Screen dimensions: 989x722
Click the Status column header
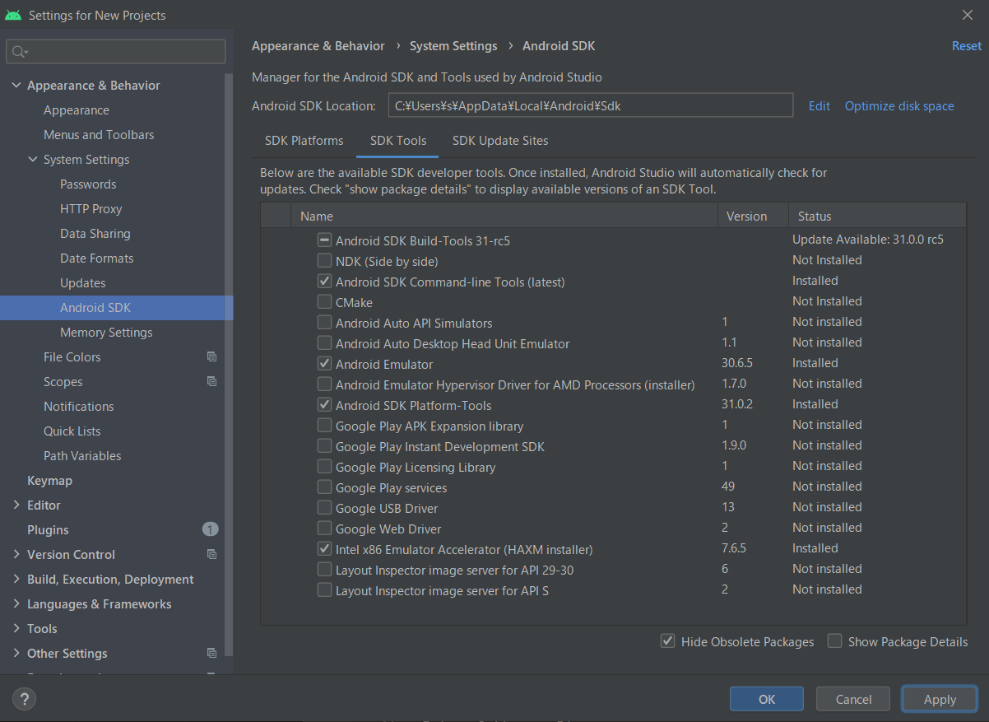[x=877, y=216]
